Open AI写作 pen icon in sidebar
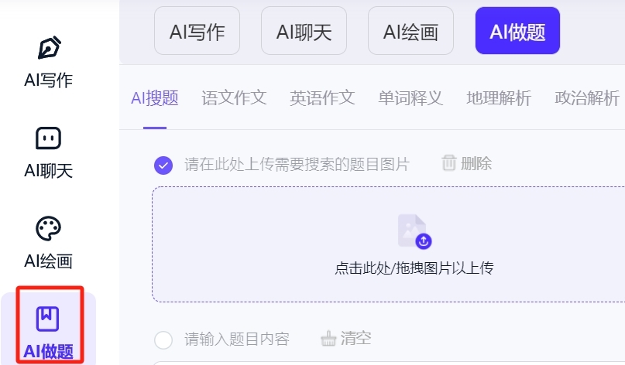This screenshot has width=625, height=365. click(x=49, y=48)
